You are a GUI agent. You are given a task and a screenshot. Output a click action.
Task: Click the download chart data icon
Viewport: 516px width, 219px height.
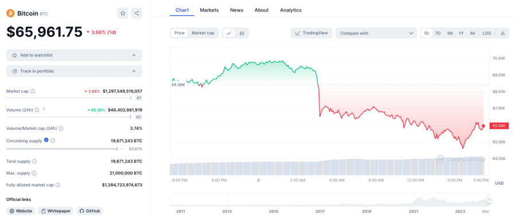[x=502, y=33]
